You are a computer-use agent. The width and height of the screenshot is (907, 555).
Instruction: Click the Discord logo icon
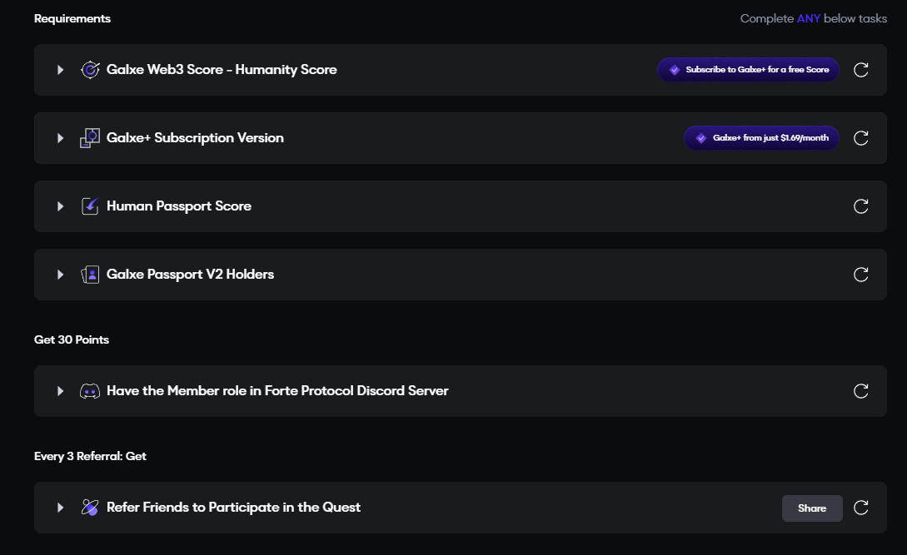click(x=90, y=391)
